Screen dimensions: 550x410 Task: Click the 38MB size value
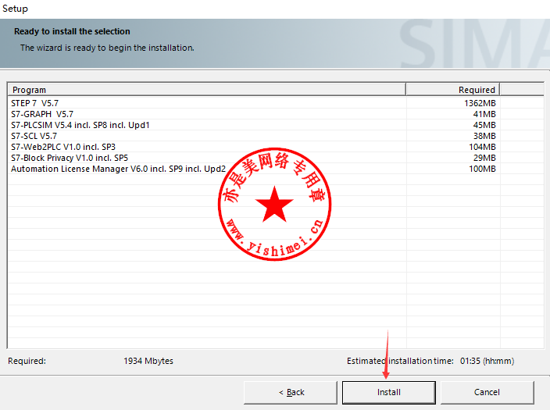click(x=484, y=136)
